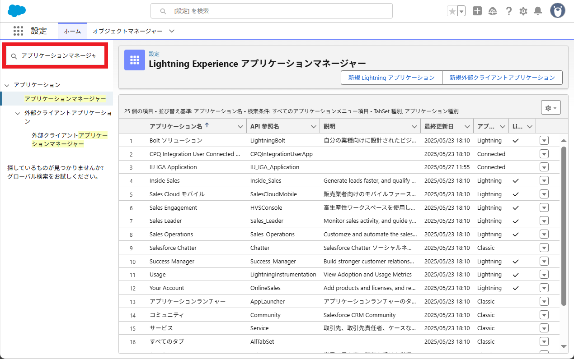View user profile avatar
This screenshot has height=359, width=574.
(557, 11)
